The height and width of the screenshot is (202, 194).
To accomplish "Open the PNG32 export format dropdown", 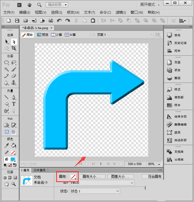I will pyautogui.click(x=102, y=183).
